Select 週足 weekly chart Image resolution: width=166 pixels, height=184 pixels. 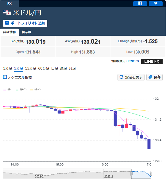click(64, 68)
